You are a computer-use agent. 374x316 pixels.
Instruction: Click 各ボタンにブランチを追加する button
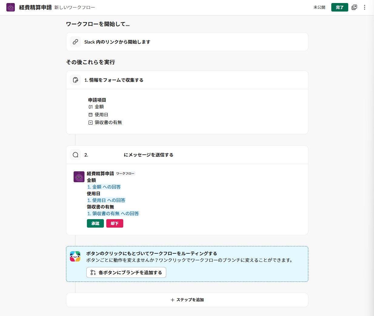click(x=126, y=272)
